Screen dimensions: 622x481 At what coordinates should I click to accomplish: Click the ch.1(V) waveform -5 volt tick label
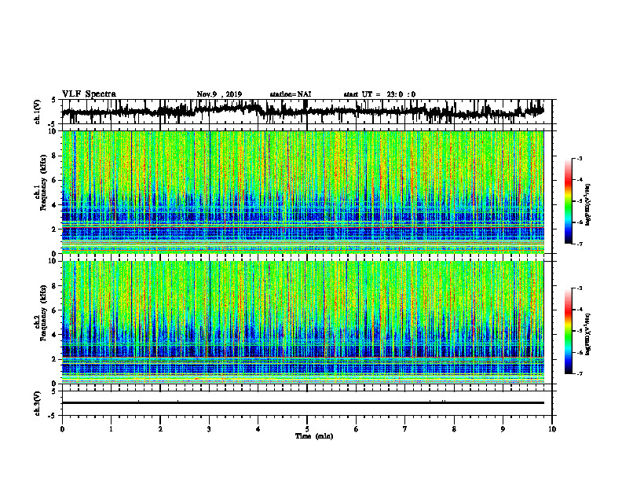[x=53, y=124]
